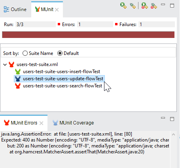Click the error log scrollbar up arrow
180x168 pixels.
pyautogui.click(x=174, y=134)
